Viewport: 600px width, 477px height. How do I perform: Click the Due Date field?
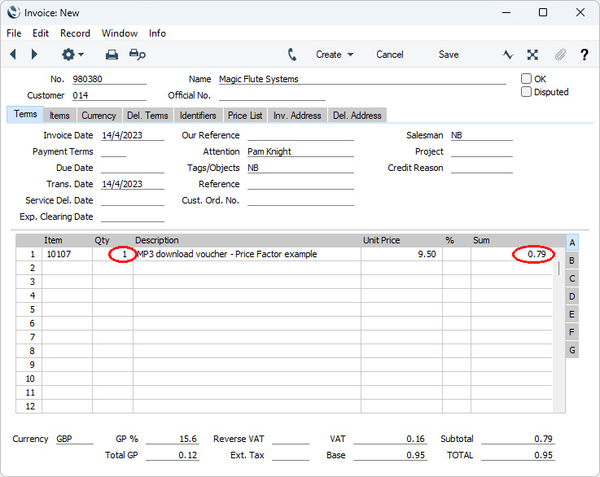(x=133, y=168)
